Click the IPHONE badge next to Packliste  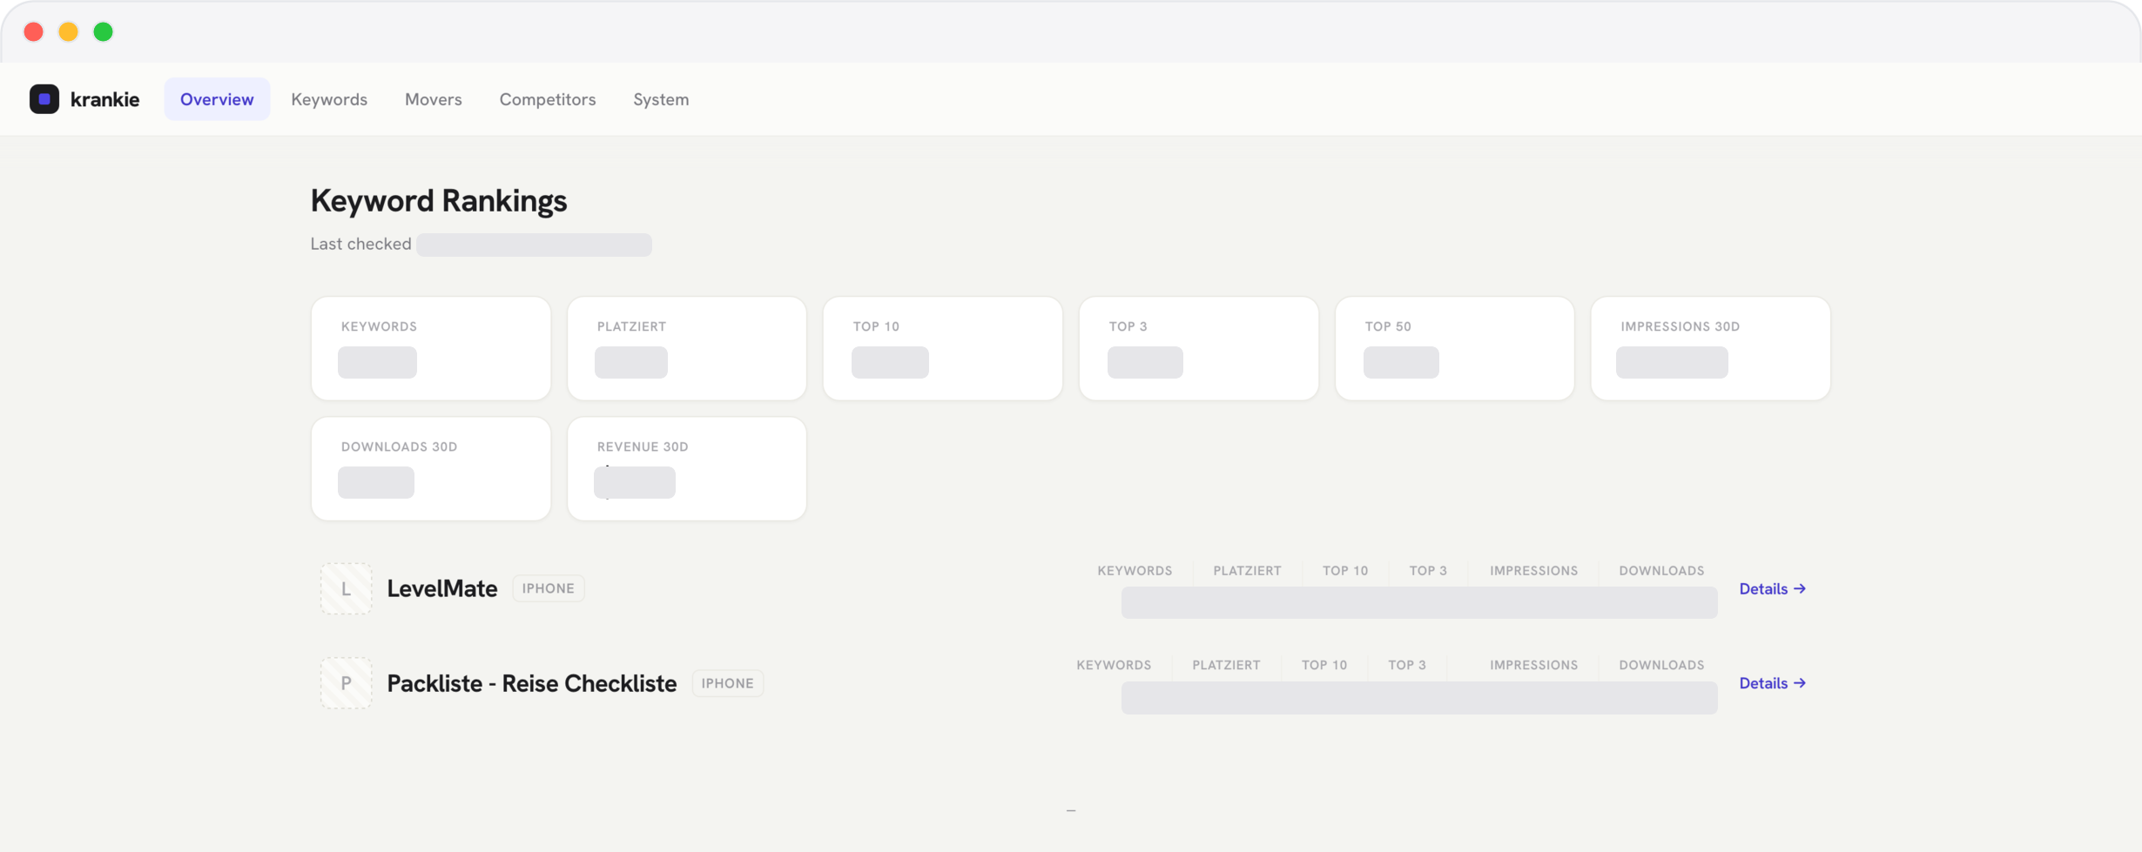[728, 683]
